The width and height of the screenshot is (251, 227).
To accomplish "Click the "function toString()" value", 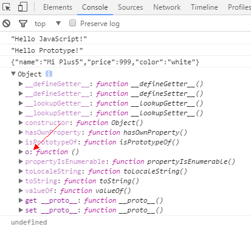I will 101,181.
